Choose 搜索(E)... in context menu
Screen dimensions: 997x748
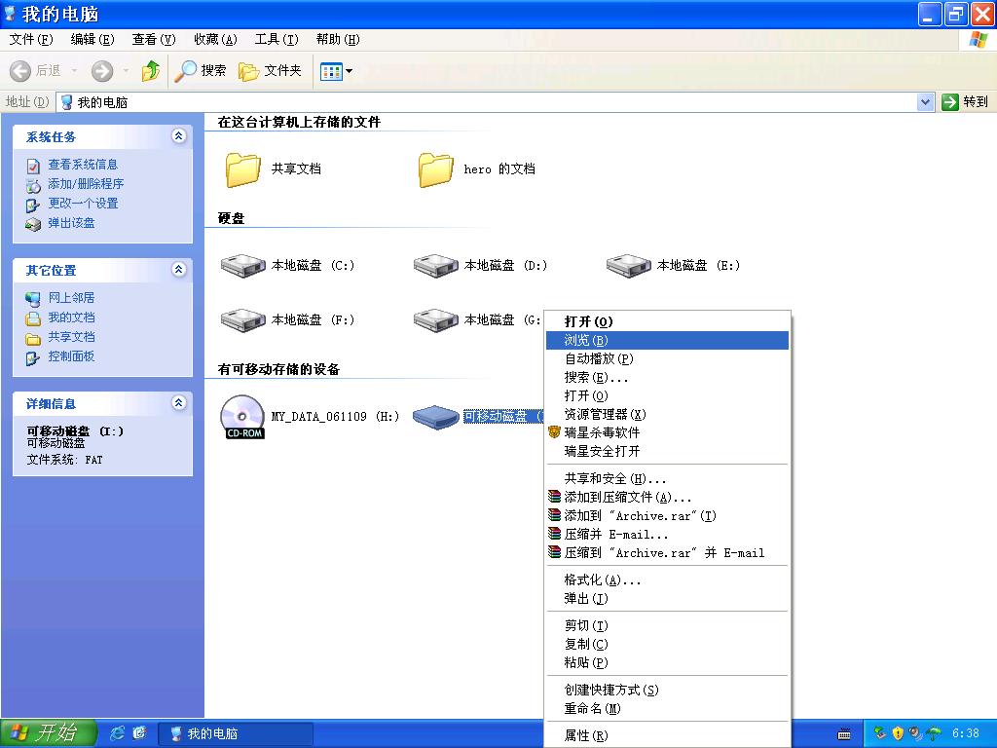[x=667, y=377]
